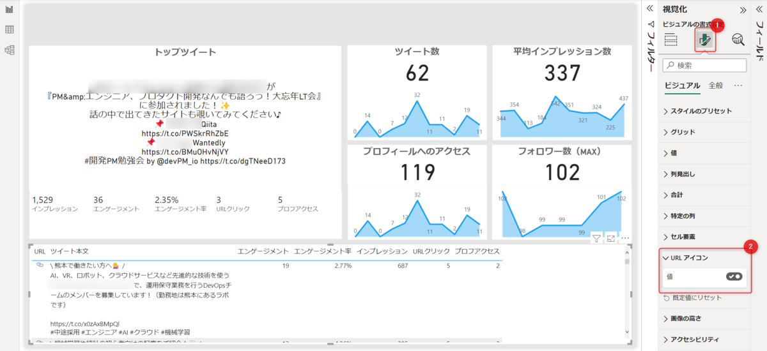This screenshot has width=767, height=351.
Task: Open the Model view icon
Action: coord(10,50)
